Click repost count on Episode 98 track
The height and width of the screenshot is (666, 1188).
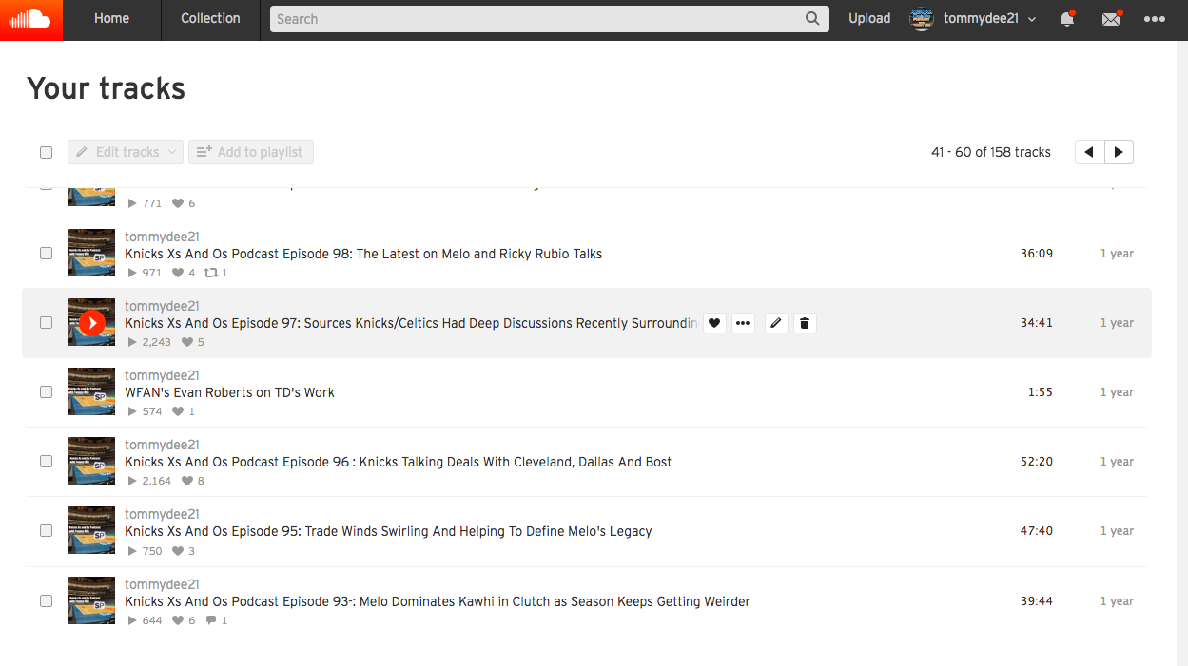[x=216, y=273]
